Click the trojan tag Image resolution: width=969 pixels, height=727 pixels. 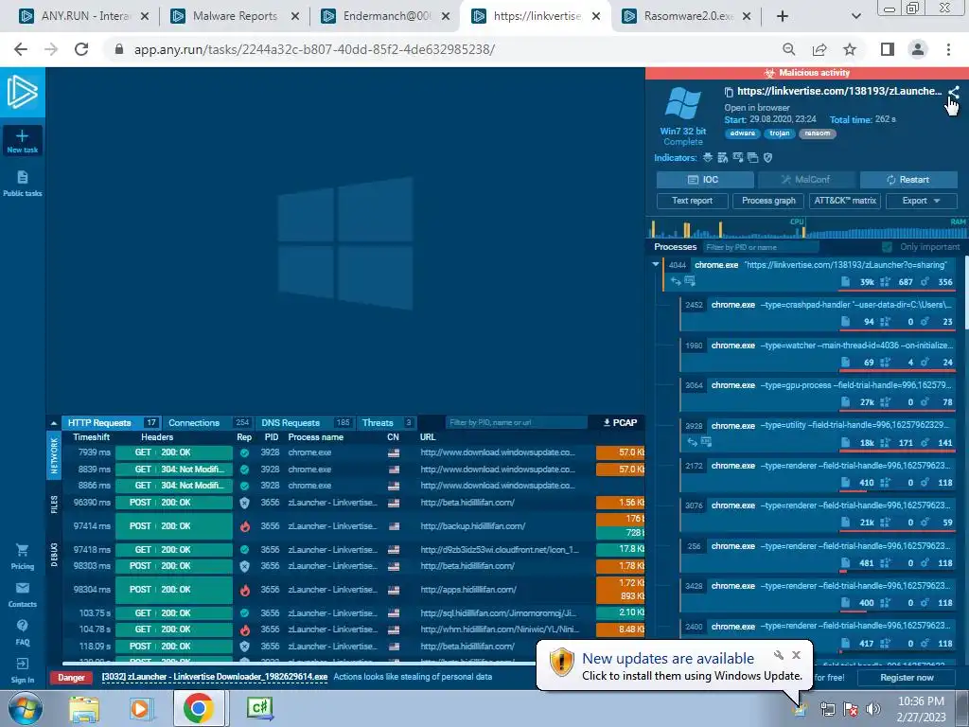(x=780, y=133)
